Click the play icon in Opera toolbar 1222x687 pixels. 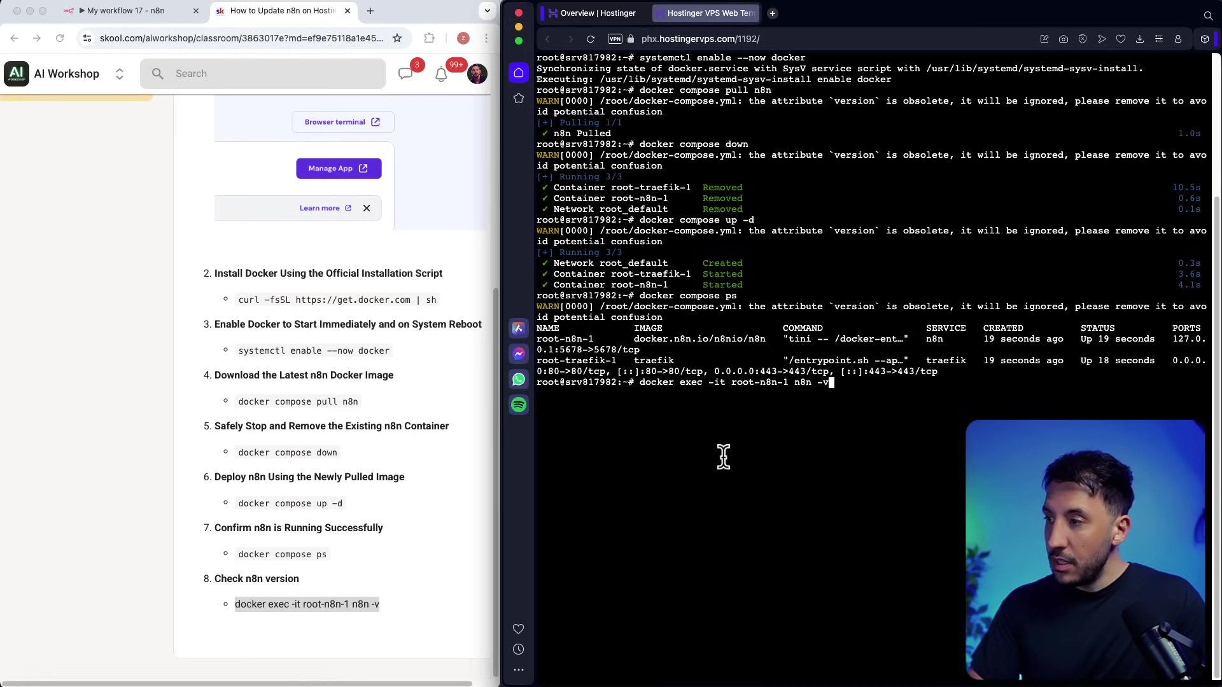pos(1102,39)
